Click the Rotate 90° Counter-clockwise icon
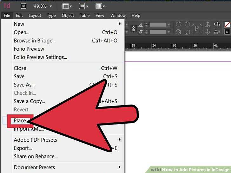Screen dimensions: 231x173 click(187, 24)
